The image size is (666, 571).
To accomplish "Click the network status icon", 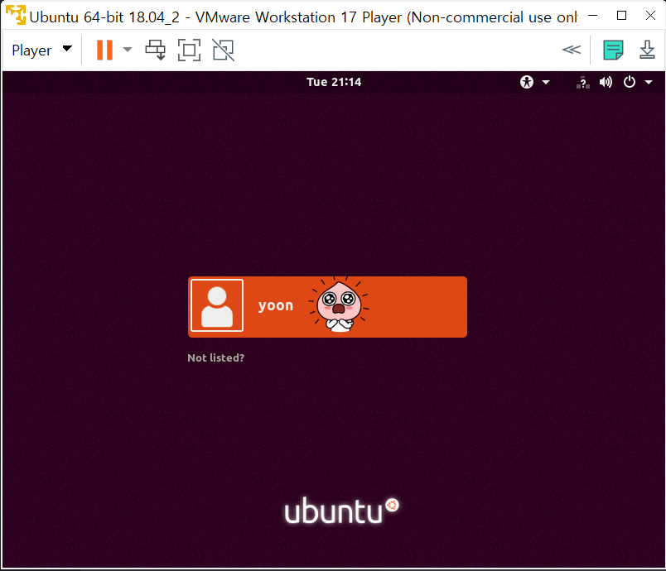I will click(x=583, y=82).
